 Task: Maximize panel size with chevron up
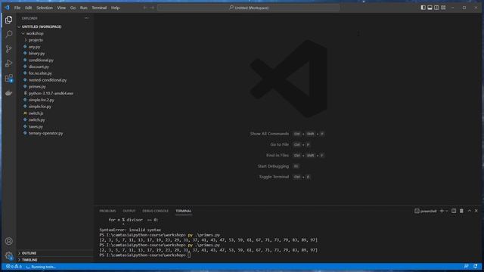[x=469, y=211]
